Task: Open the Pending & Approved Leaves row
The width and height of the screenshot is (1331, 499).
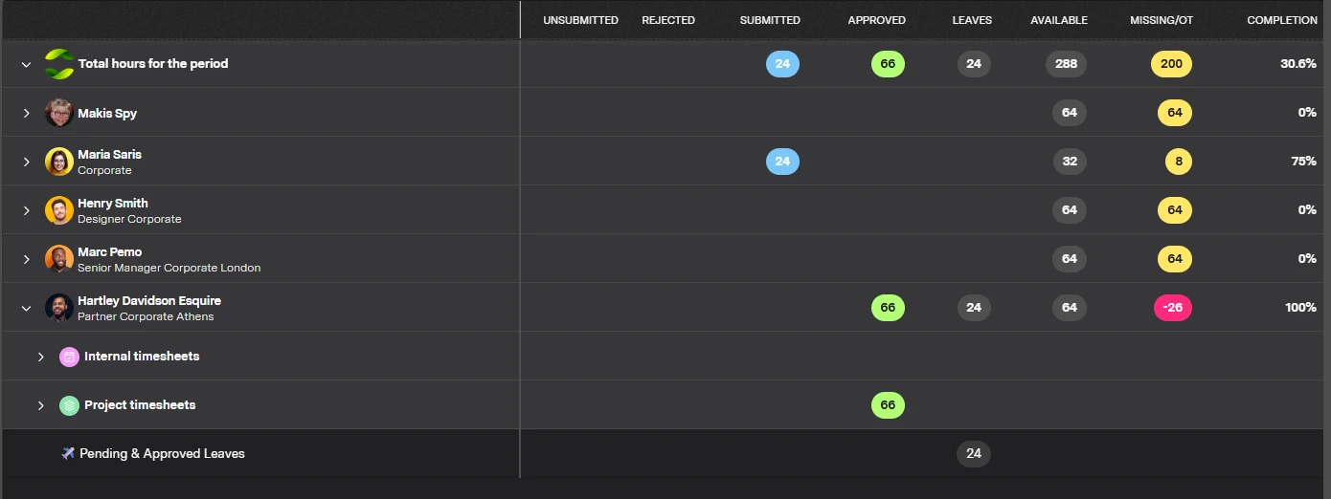Action: pos(665,453)
